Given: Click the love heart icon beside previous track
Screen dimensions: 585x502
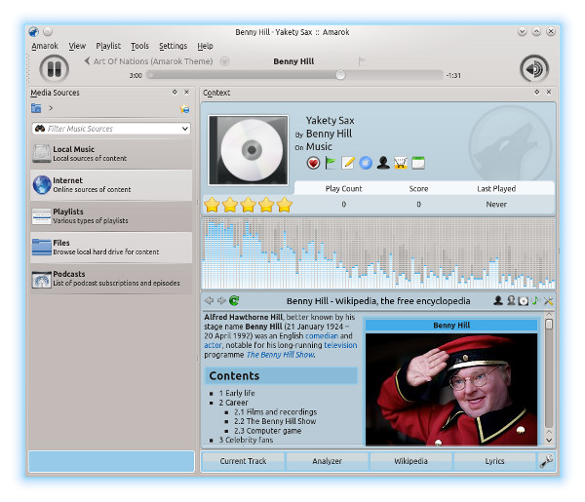Looking at the screenshot, I should (x=224, y=61).
